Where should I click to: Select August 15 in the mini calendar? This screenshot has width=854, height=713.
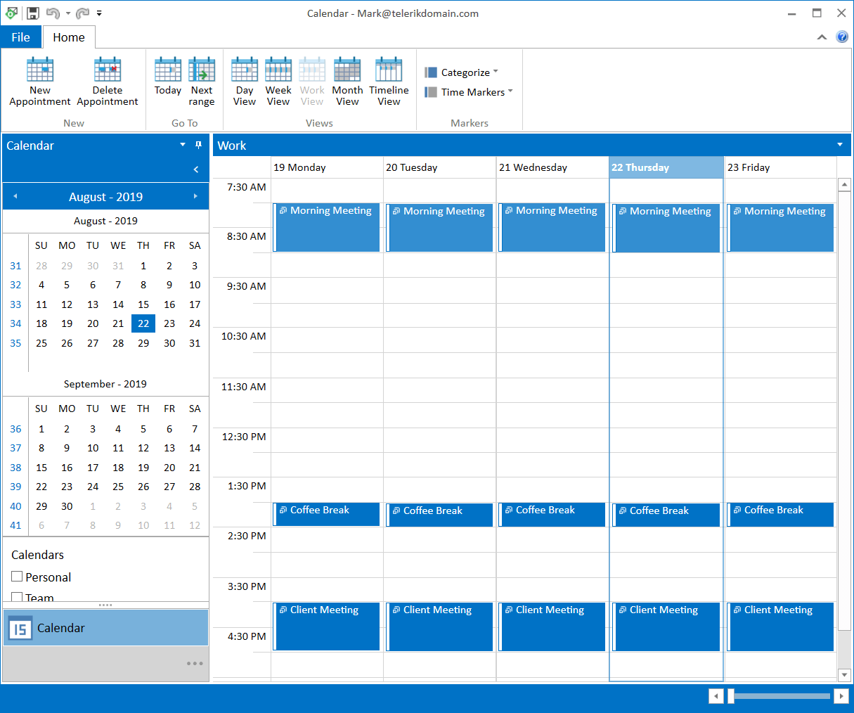coord(143,304)
